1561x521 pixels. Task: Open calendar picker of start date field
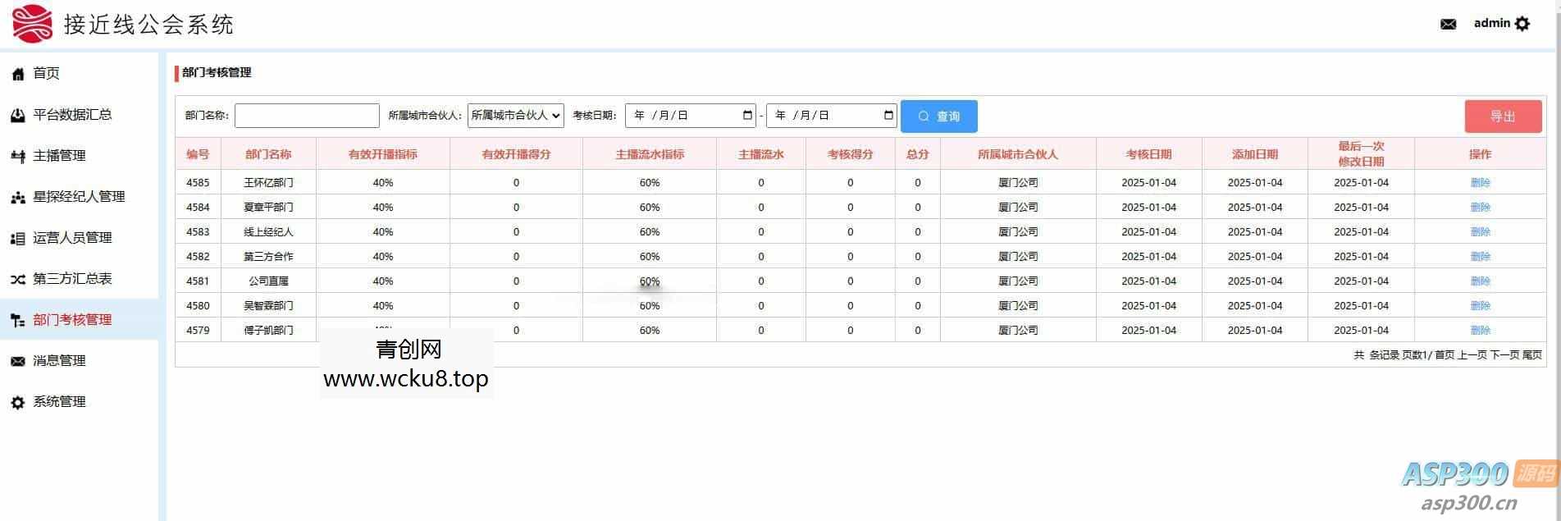coord(747,116)
